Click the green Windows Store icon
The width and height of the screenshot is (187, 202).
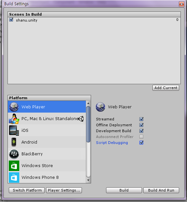click(x=14, y=166)
